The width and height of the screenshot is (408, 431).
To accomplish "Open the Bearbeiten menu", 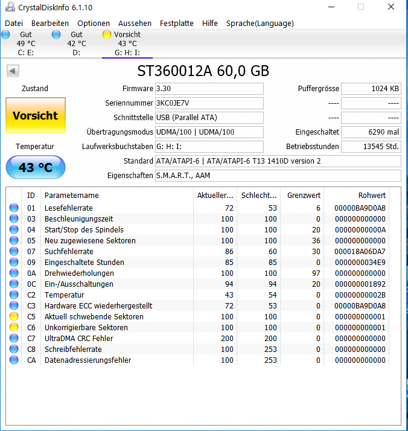I will (x=50, y=24).
